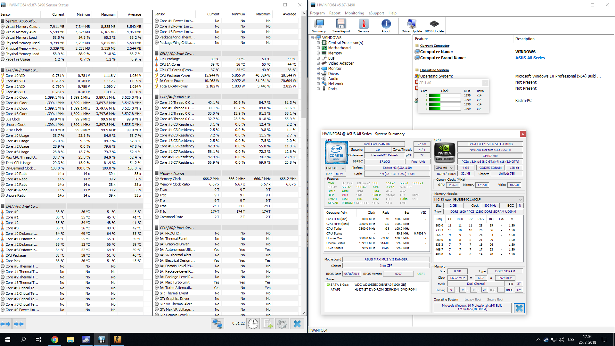Screen dimensions: 615x346
Task: Click Core 0 clock bar in CPU #0 popup
Action: tap(445, 95)
